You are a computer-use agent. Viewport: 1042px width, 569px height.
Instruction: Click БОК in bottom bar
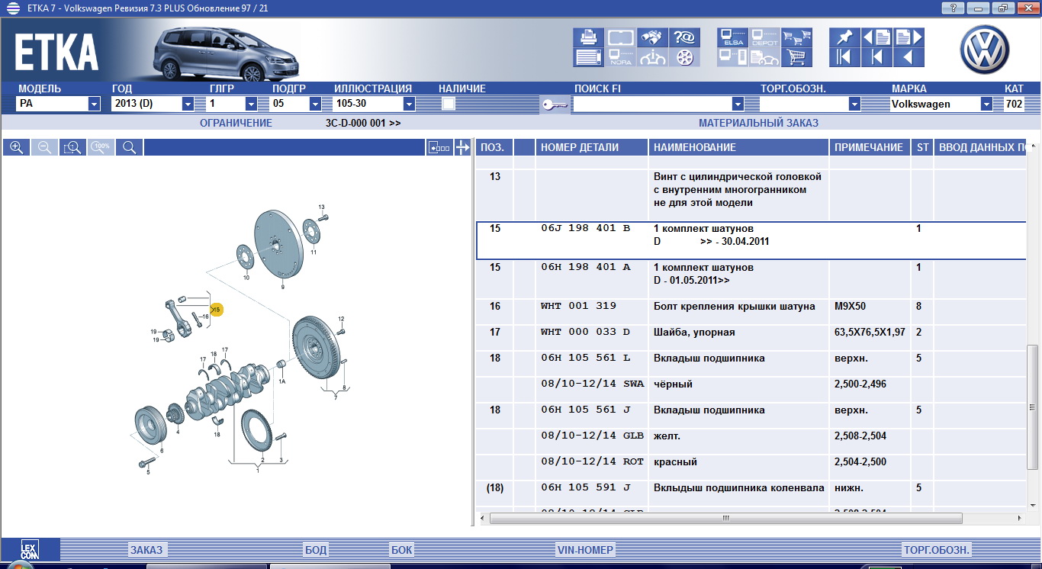coord(401,550)
